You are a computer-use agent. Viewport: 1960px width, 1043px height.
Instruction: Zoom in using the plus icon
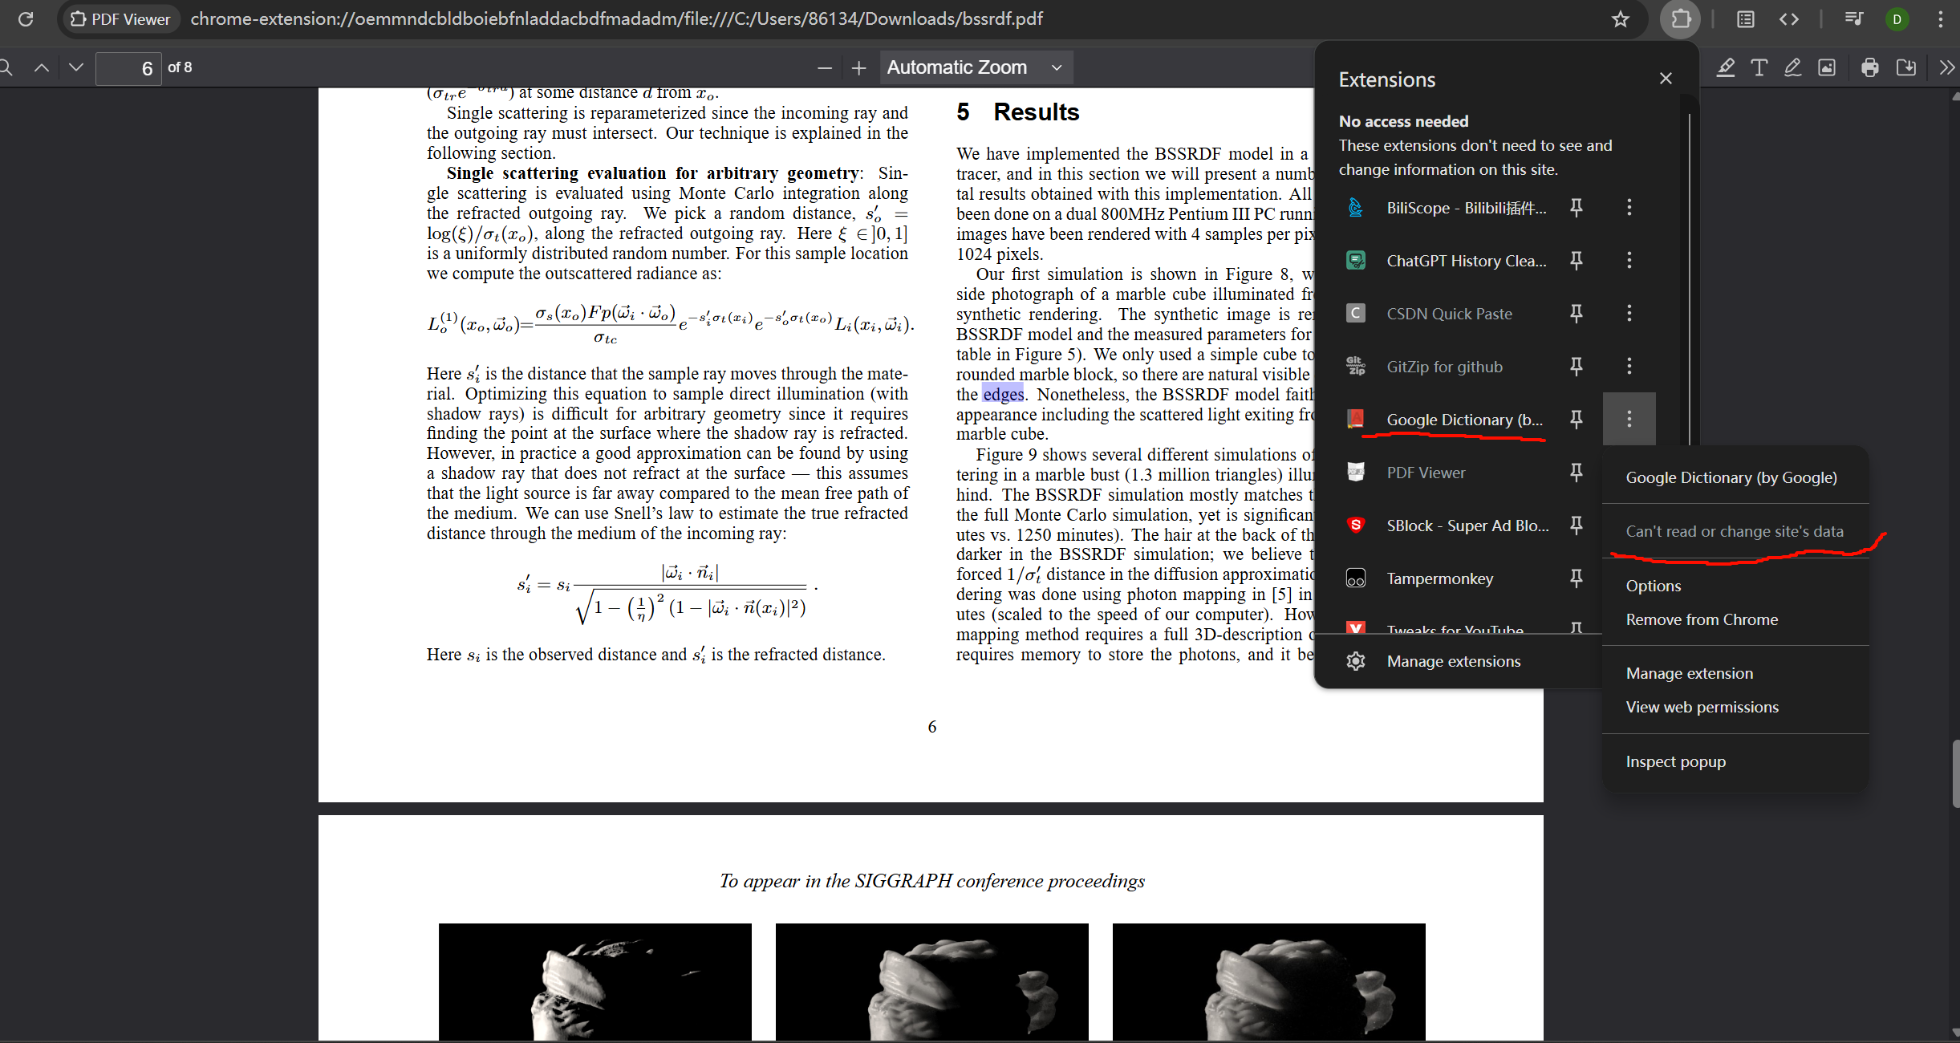click(858, 68)
